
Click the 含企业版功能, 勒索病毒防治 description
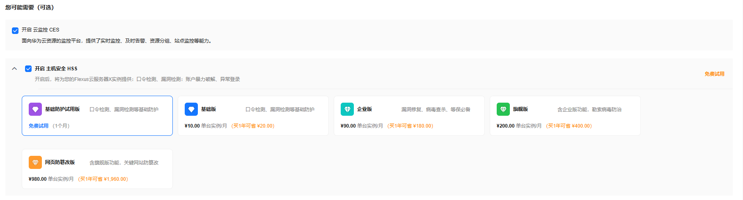pos(589,110)
